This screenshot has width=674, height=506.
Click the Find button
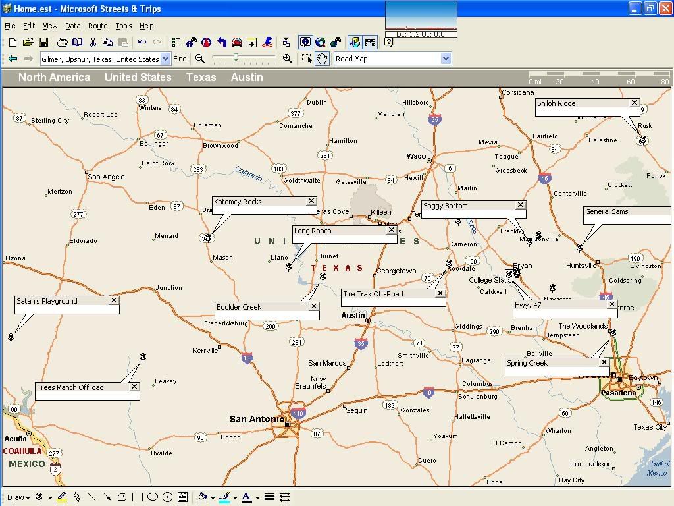180,59
